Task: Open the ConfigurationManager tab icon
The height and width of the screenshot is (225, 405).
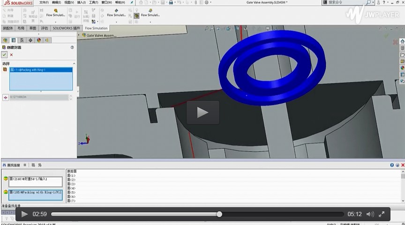Action: pos(22,40)
